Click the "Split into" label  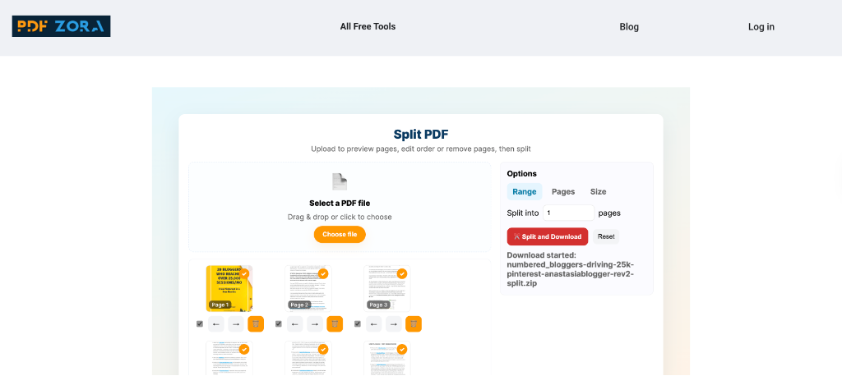523,213
